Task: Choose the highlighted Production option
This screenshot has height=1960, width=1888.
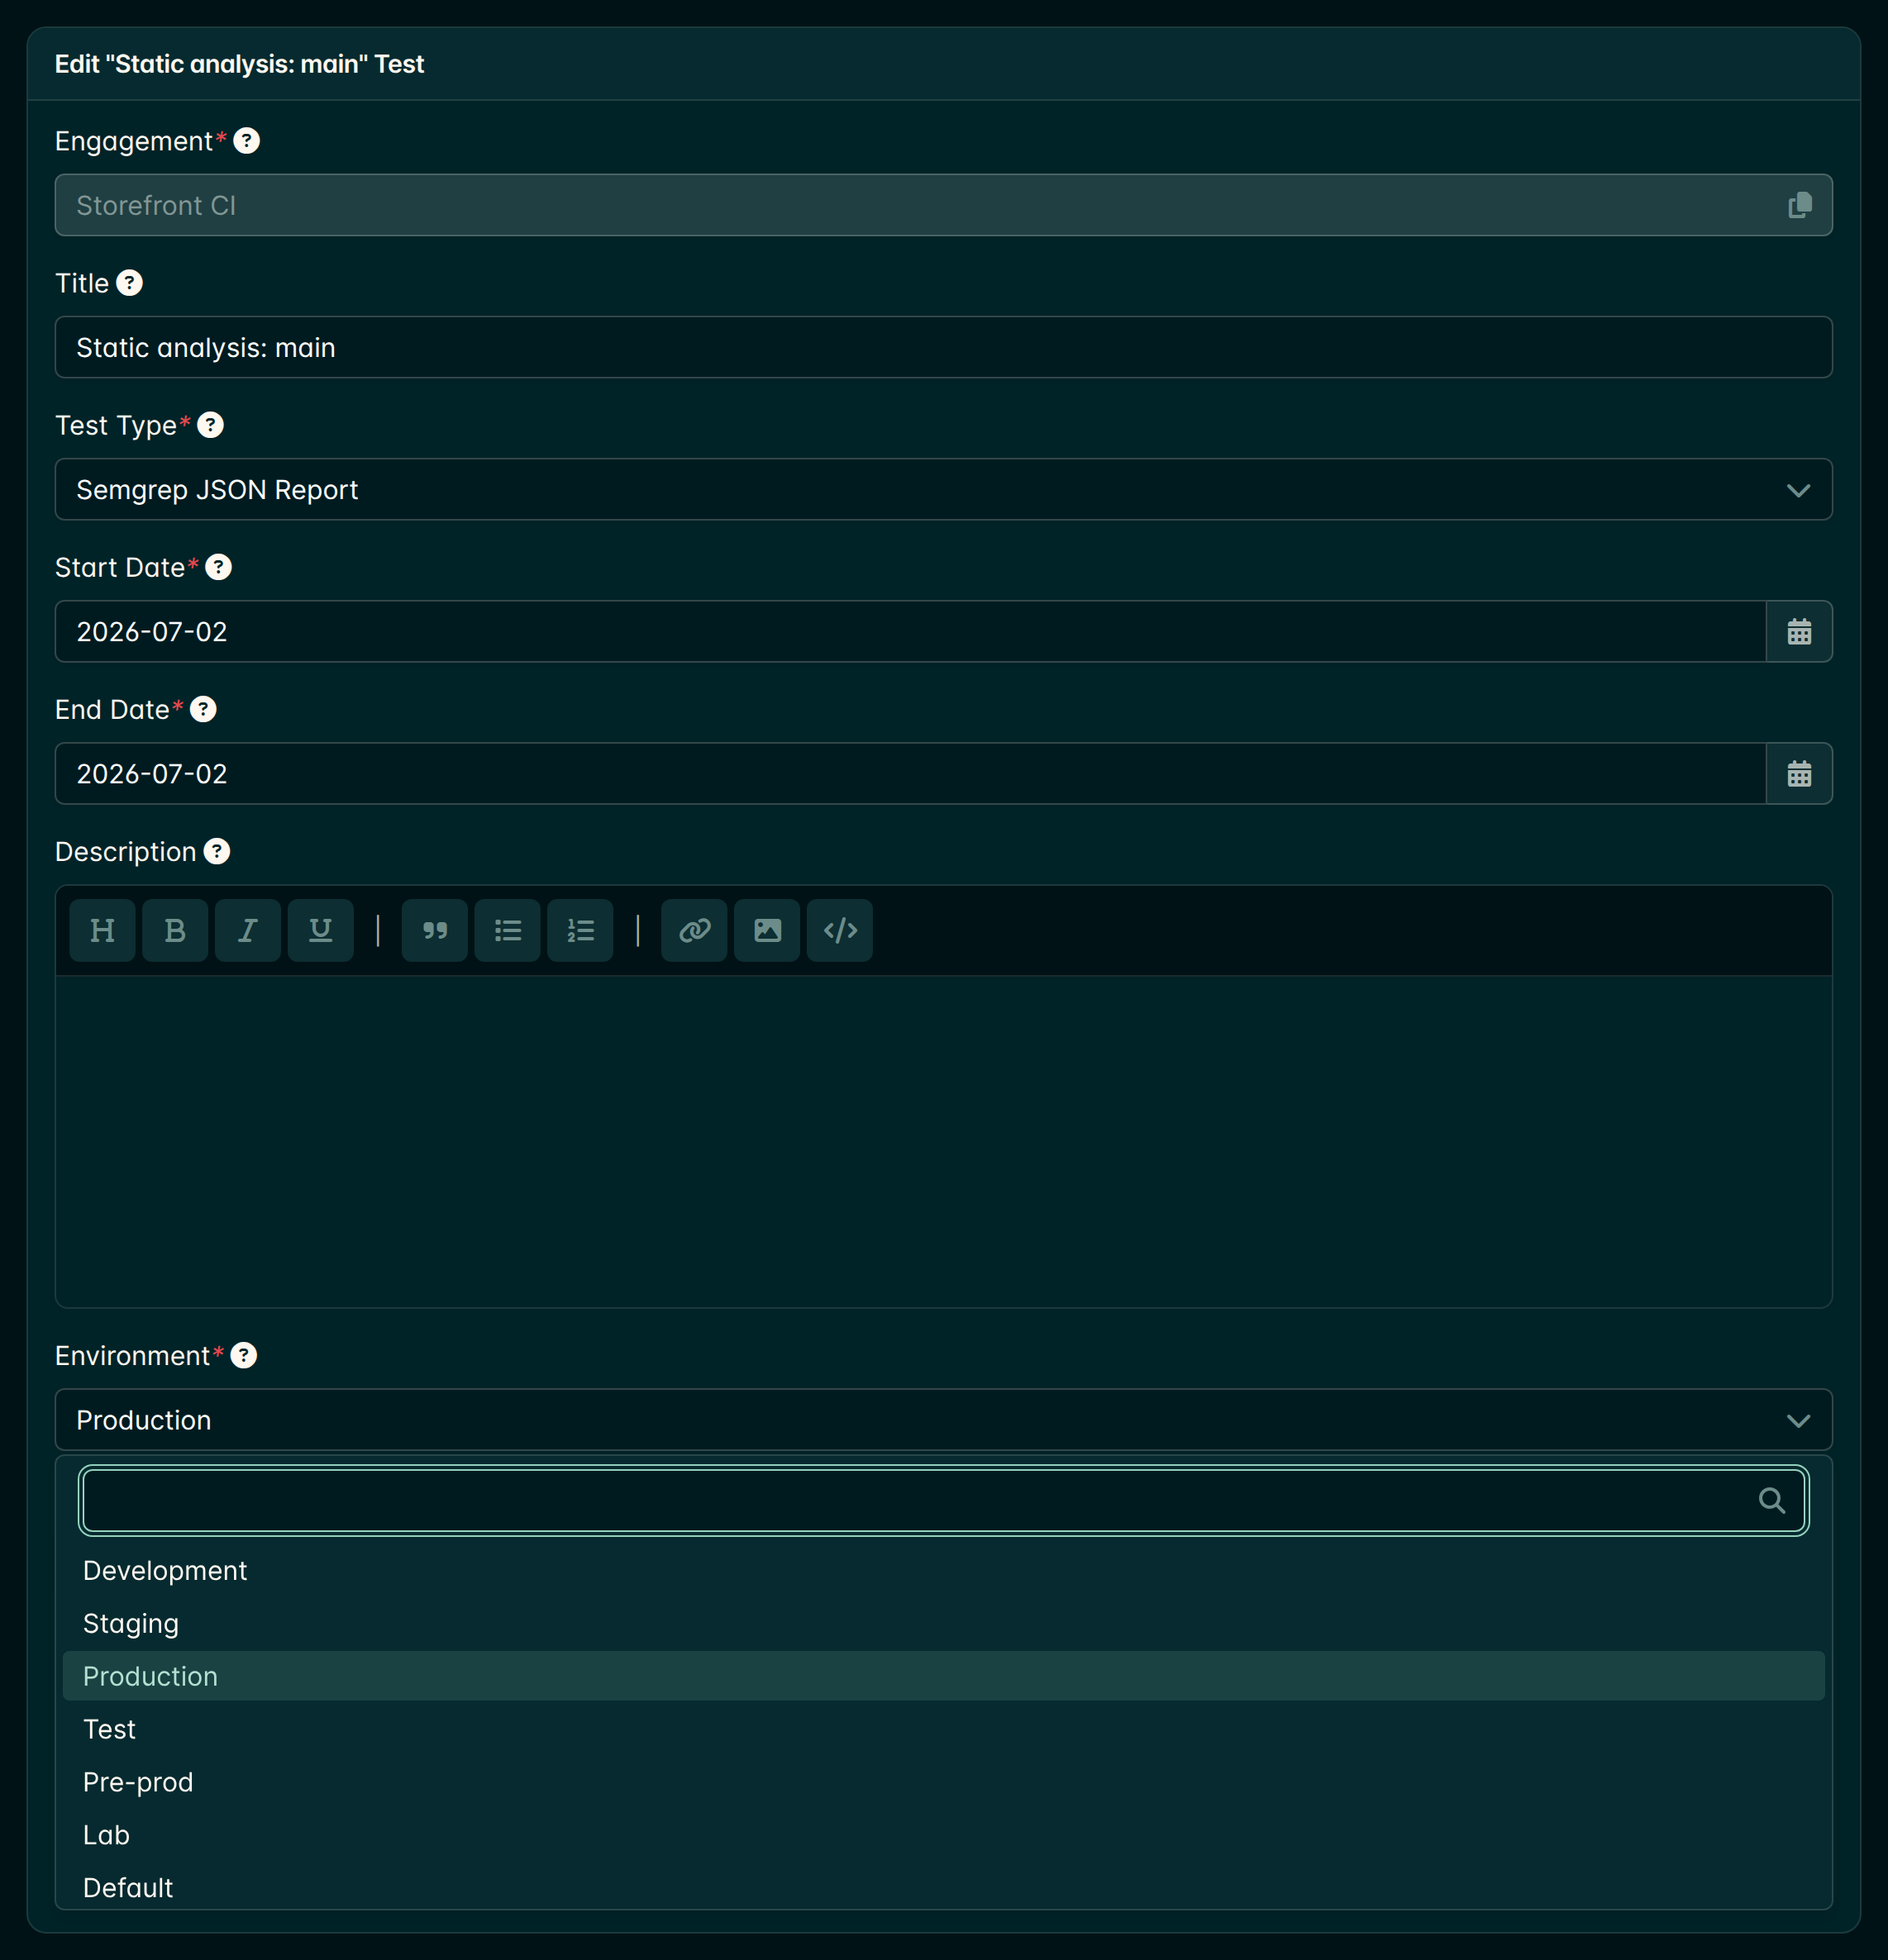Action: click(x=943, y=1676)
